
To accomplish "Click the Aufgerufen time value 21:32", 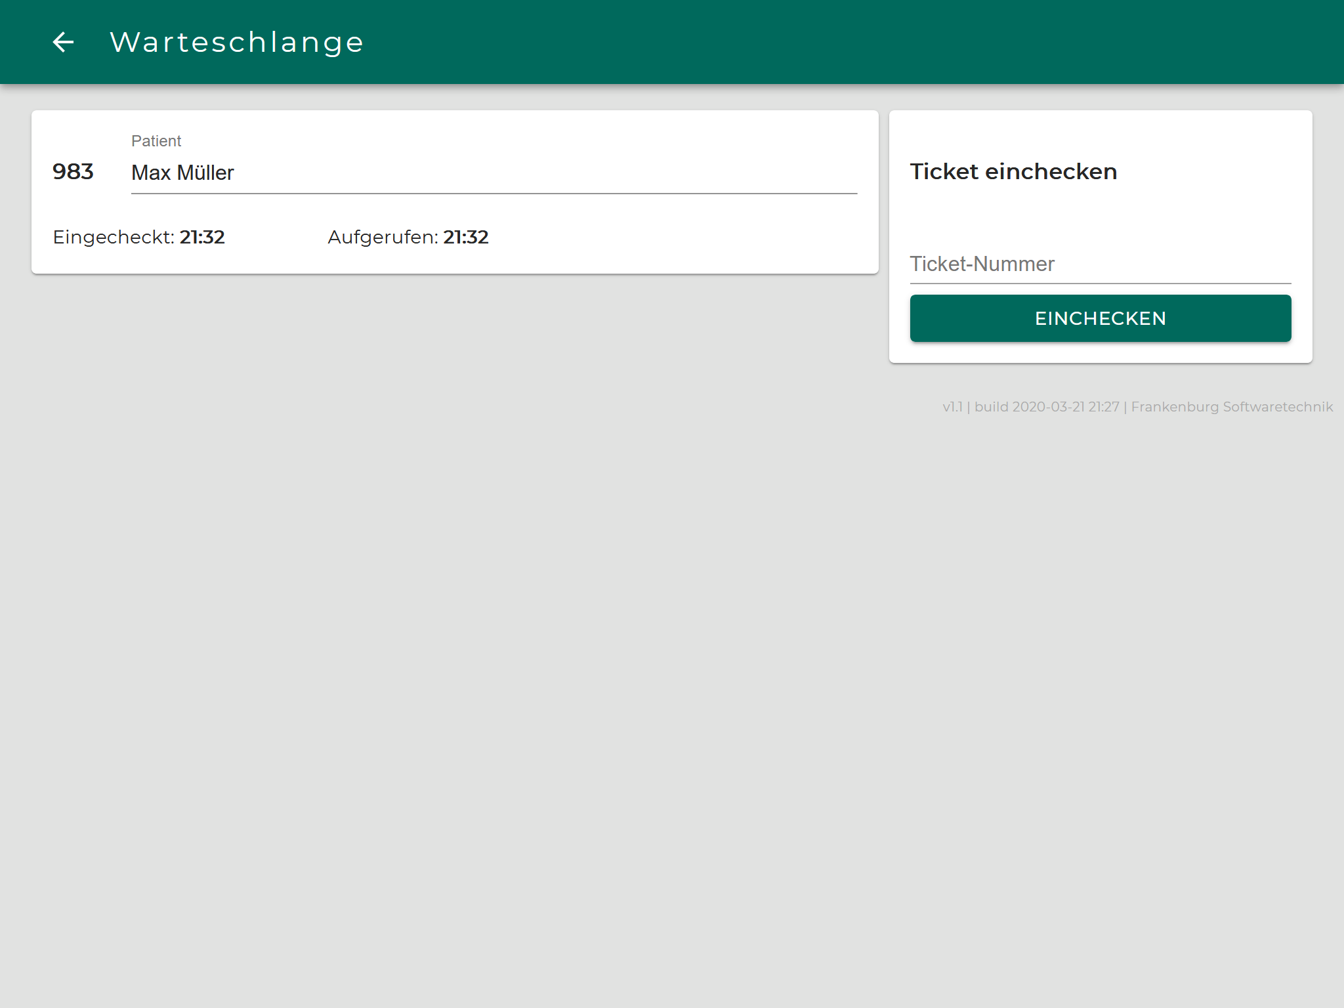I will point(466,237).
